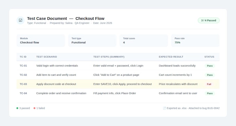Click the checkbox document icon beside the title

coord(20,20)
